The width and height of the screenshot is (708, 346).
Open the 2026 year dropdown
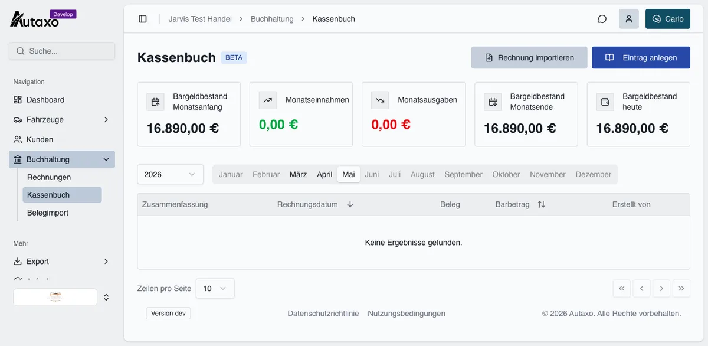tap(171, 174)
